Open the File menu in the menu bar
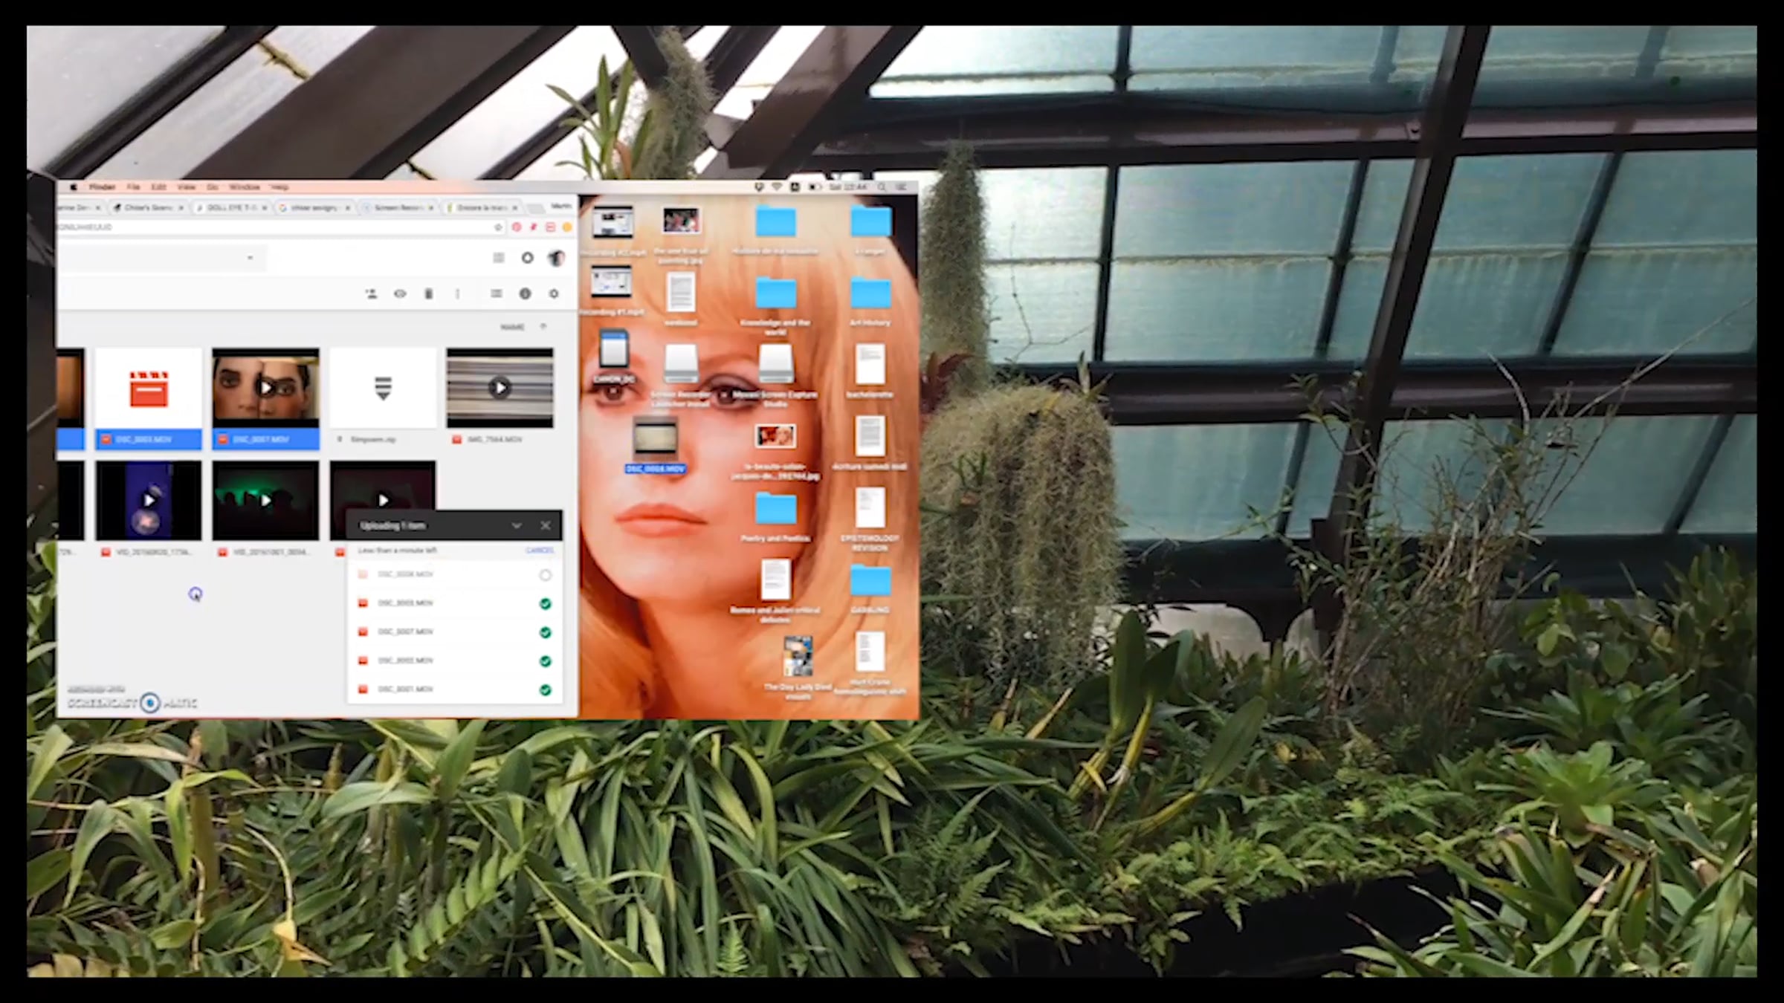Viewport: 1784px width, 1003px height. (133, 187)
